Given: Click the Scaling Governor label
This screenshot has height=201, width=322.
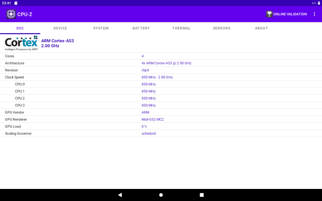Looking at the screenshot, I should pos(18,133).
